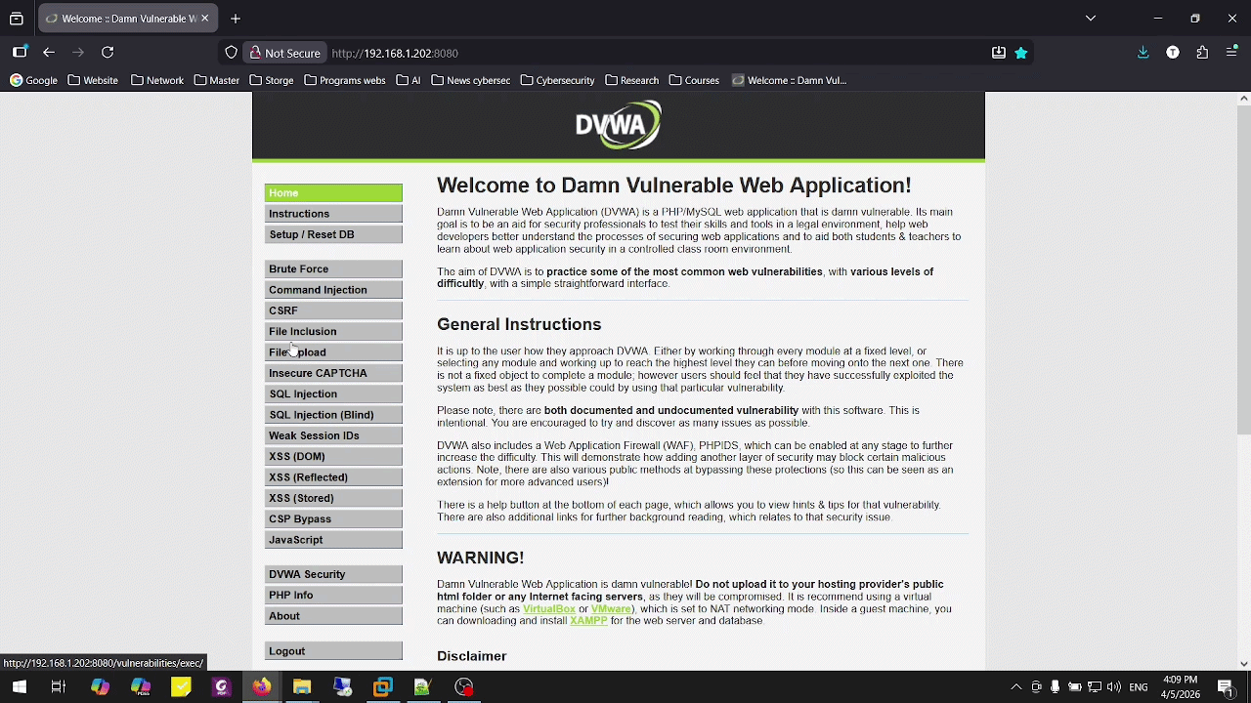Open the CSP Bypass module
This screenshot has width=1251, height=703.
pos(333,519)
